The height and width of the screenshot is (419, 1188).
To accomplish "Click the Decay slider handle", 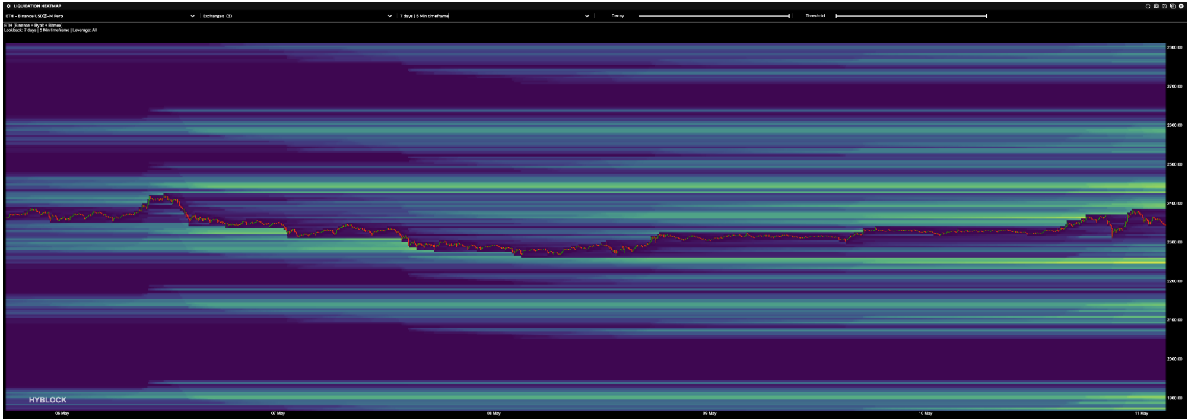I will [x=789, y=16].
